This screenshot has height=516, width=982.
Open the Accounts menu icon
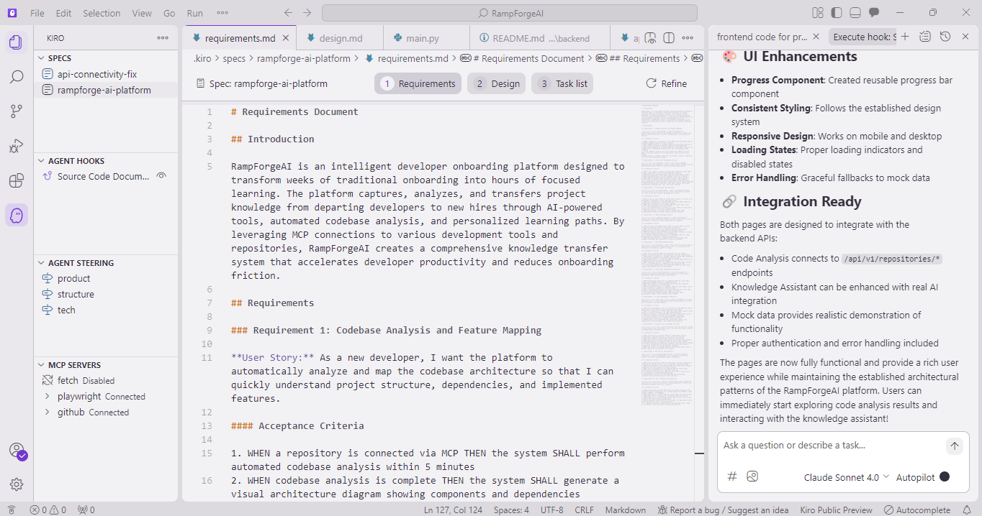click(17, 451)
